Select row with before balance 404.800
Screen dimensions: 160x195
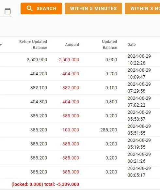pos(80,102)
